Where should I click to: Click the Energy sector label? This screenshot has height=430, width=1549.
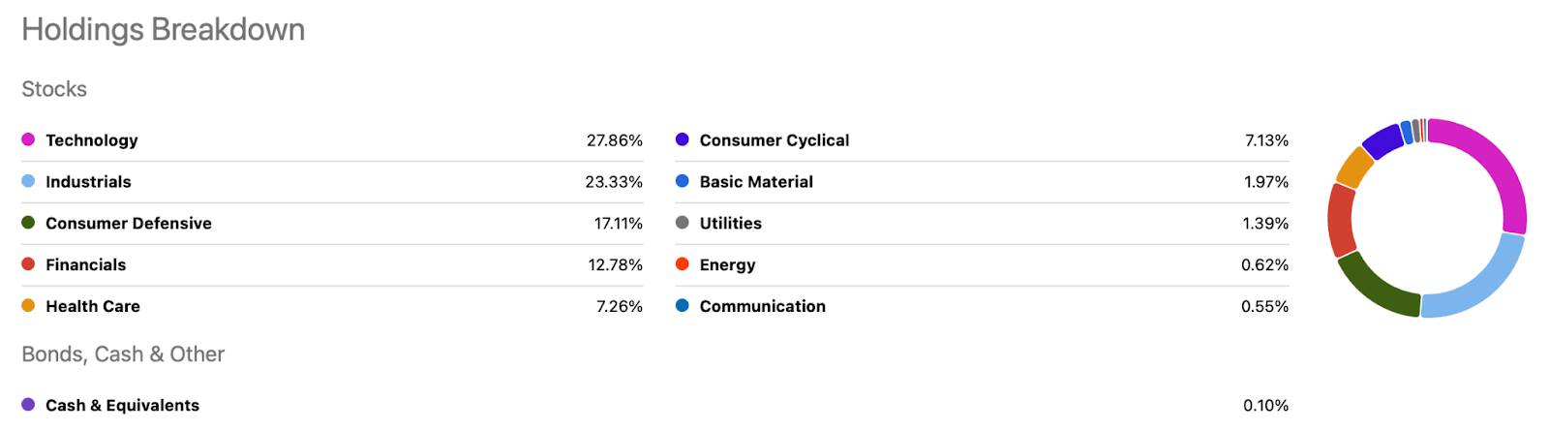point(727,265)
